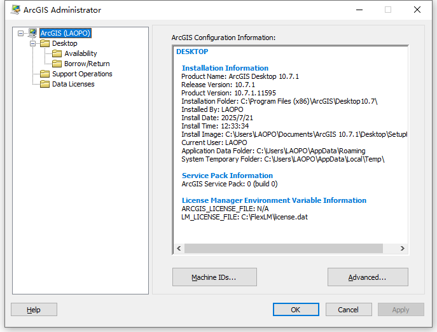The image size is (437, 332).
Task: Minimize the ArcGIS Administrator window
Action: pos(359,10)
